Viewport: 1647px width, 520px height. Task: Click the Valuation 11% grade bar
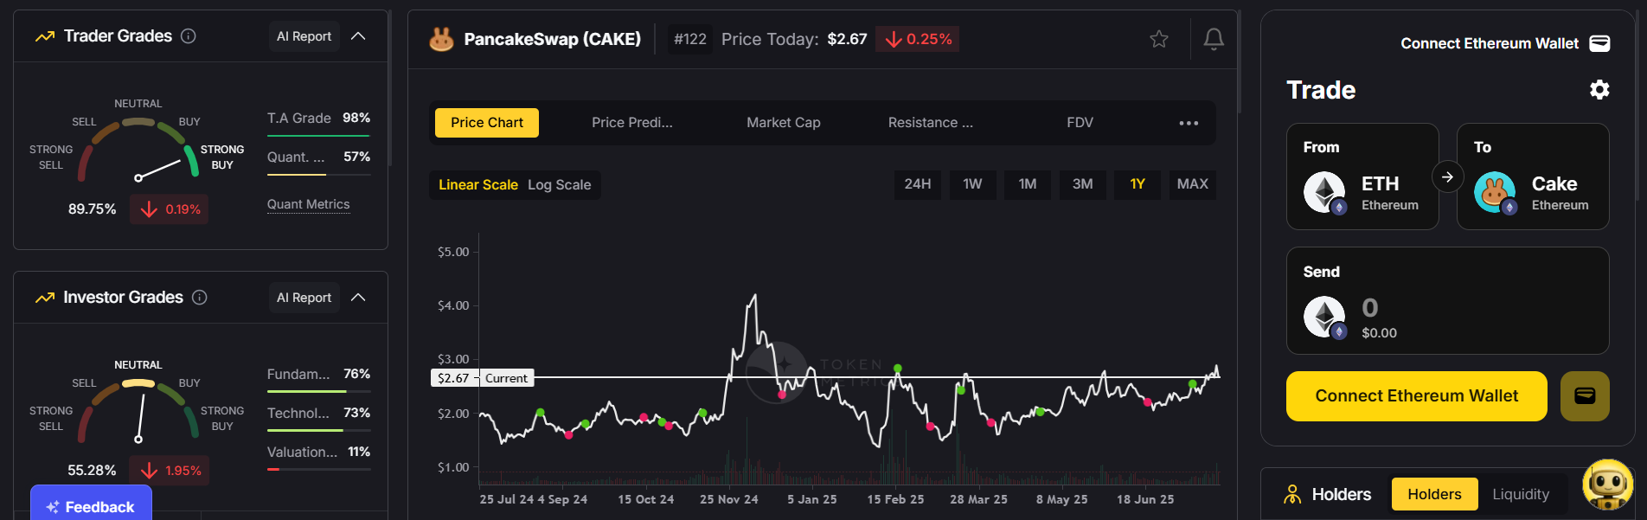point(318,469)
